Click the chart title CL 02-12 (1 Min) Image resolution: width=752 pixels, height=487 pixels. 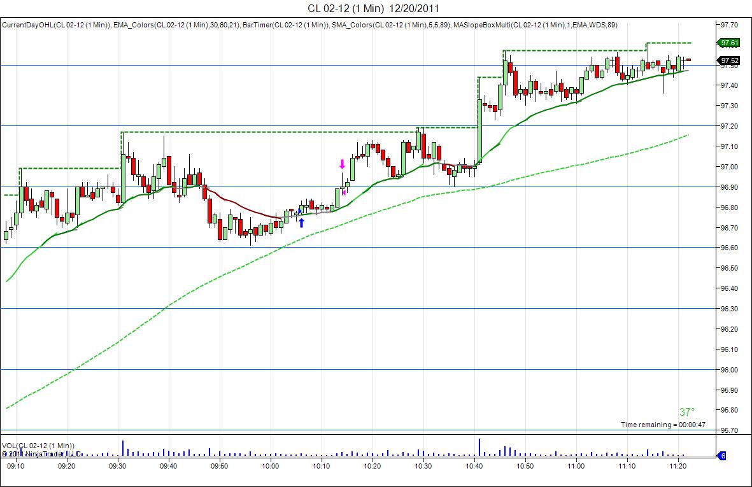(346, 8)
